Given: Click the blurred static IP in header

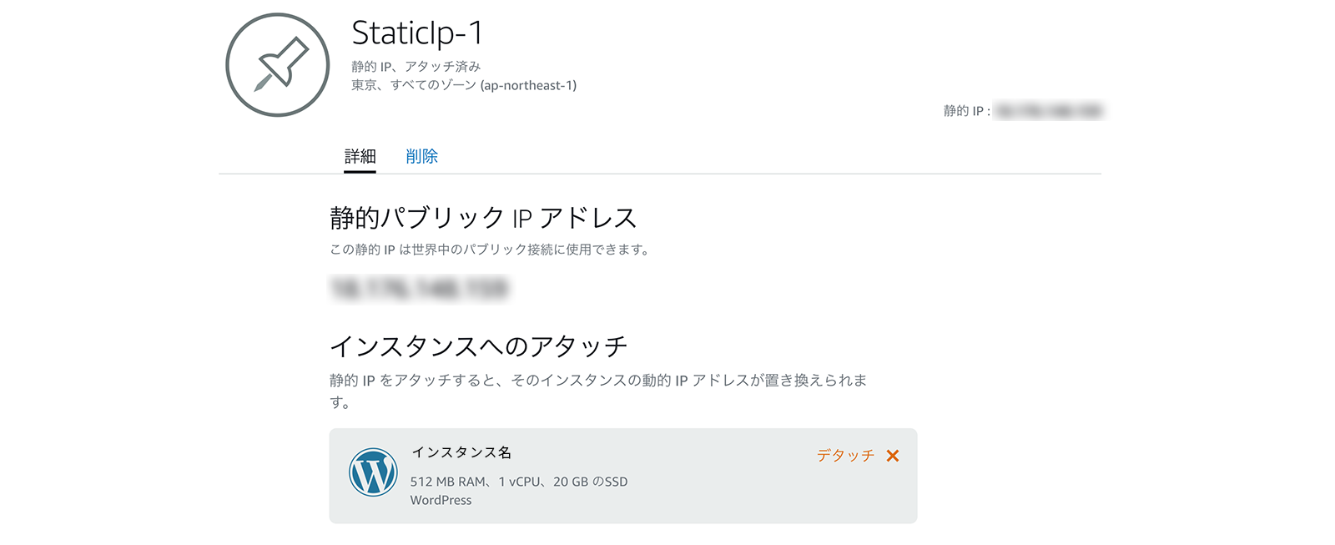Looking at the screenshot, I should tap(1050, 111).
